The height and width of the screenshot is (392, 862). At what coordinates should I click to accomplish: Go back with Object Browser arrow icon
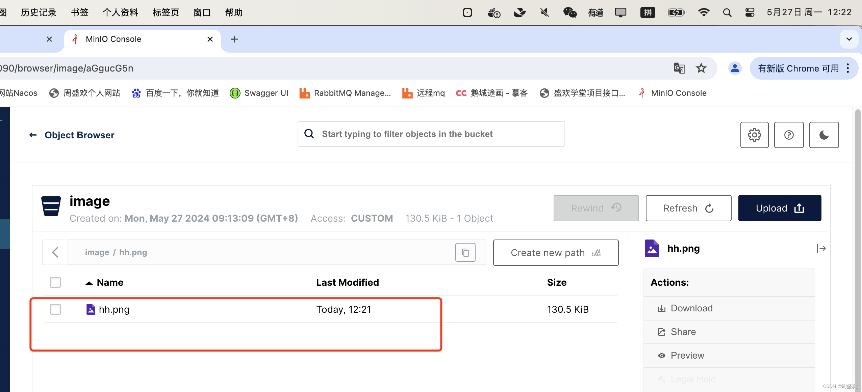click(x=33, y=135)
